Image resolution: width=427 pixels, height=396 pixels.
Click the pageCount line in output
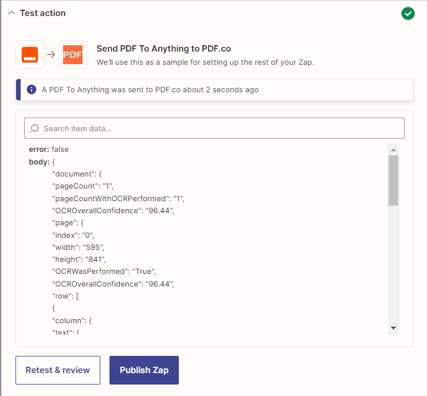pos(83,186)
